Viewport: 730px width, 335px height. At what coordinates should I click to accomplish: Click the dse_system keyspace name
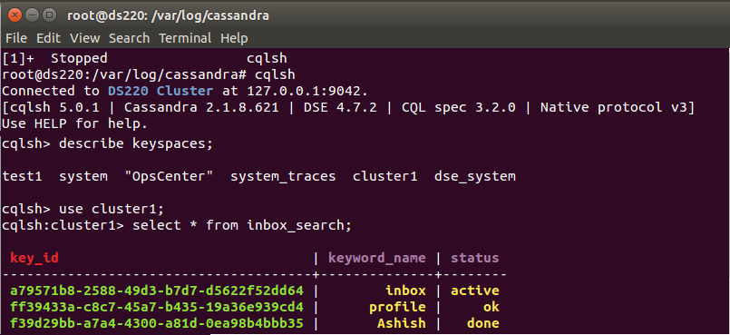point(475,177)
